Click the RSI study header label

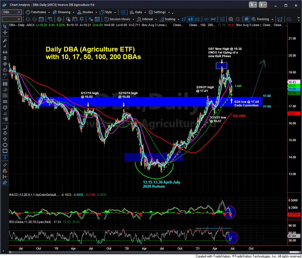(30, 222)
